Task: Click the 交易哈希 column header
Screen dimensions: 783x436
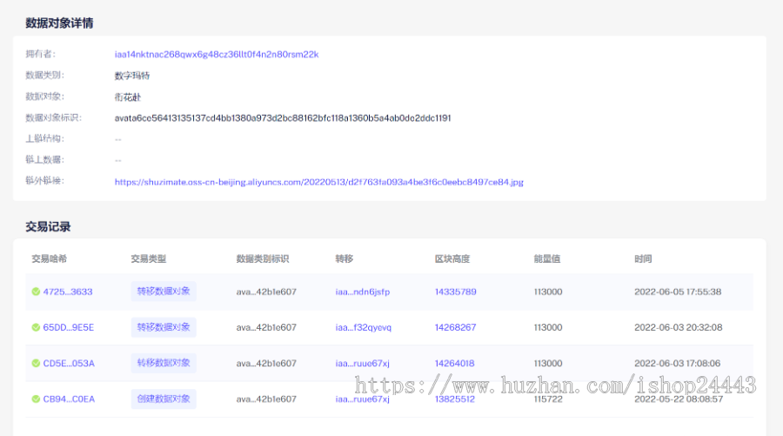Action: click(x=50, y=258)
